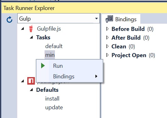Screen dimensions: 167x118
Task: Click the green Run play icon
Action: 43,66
